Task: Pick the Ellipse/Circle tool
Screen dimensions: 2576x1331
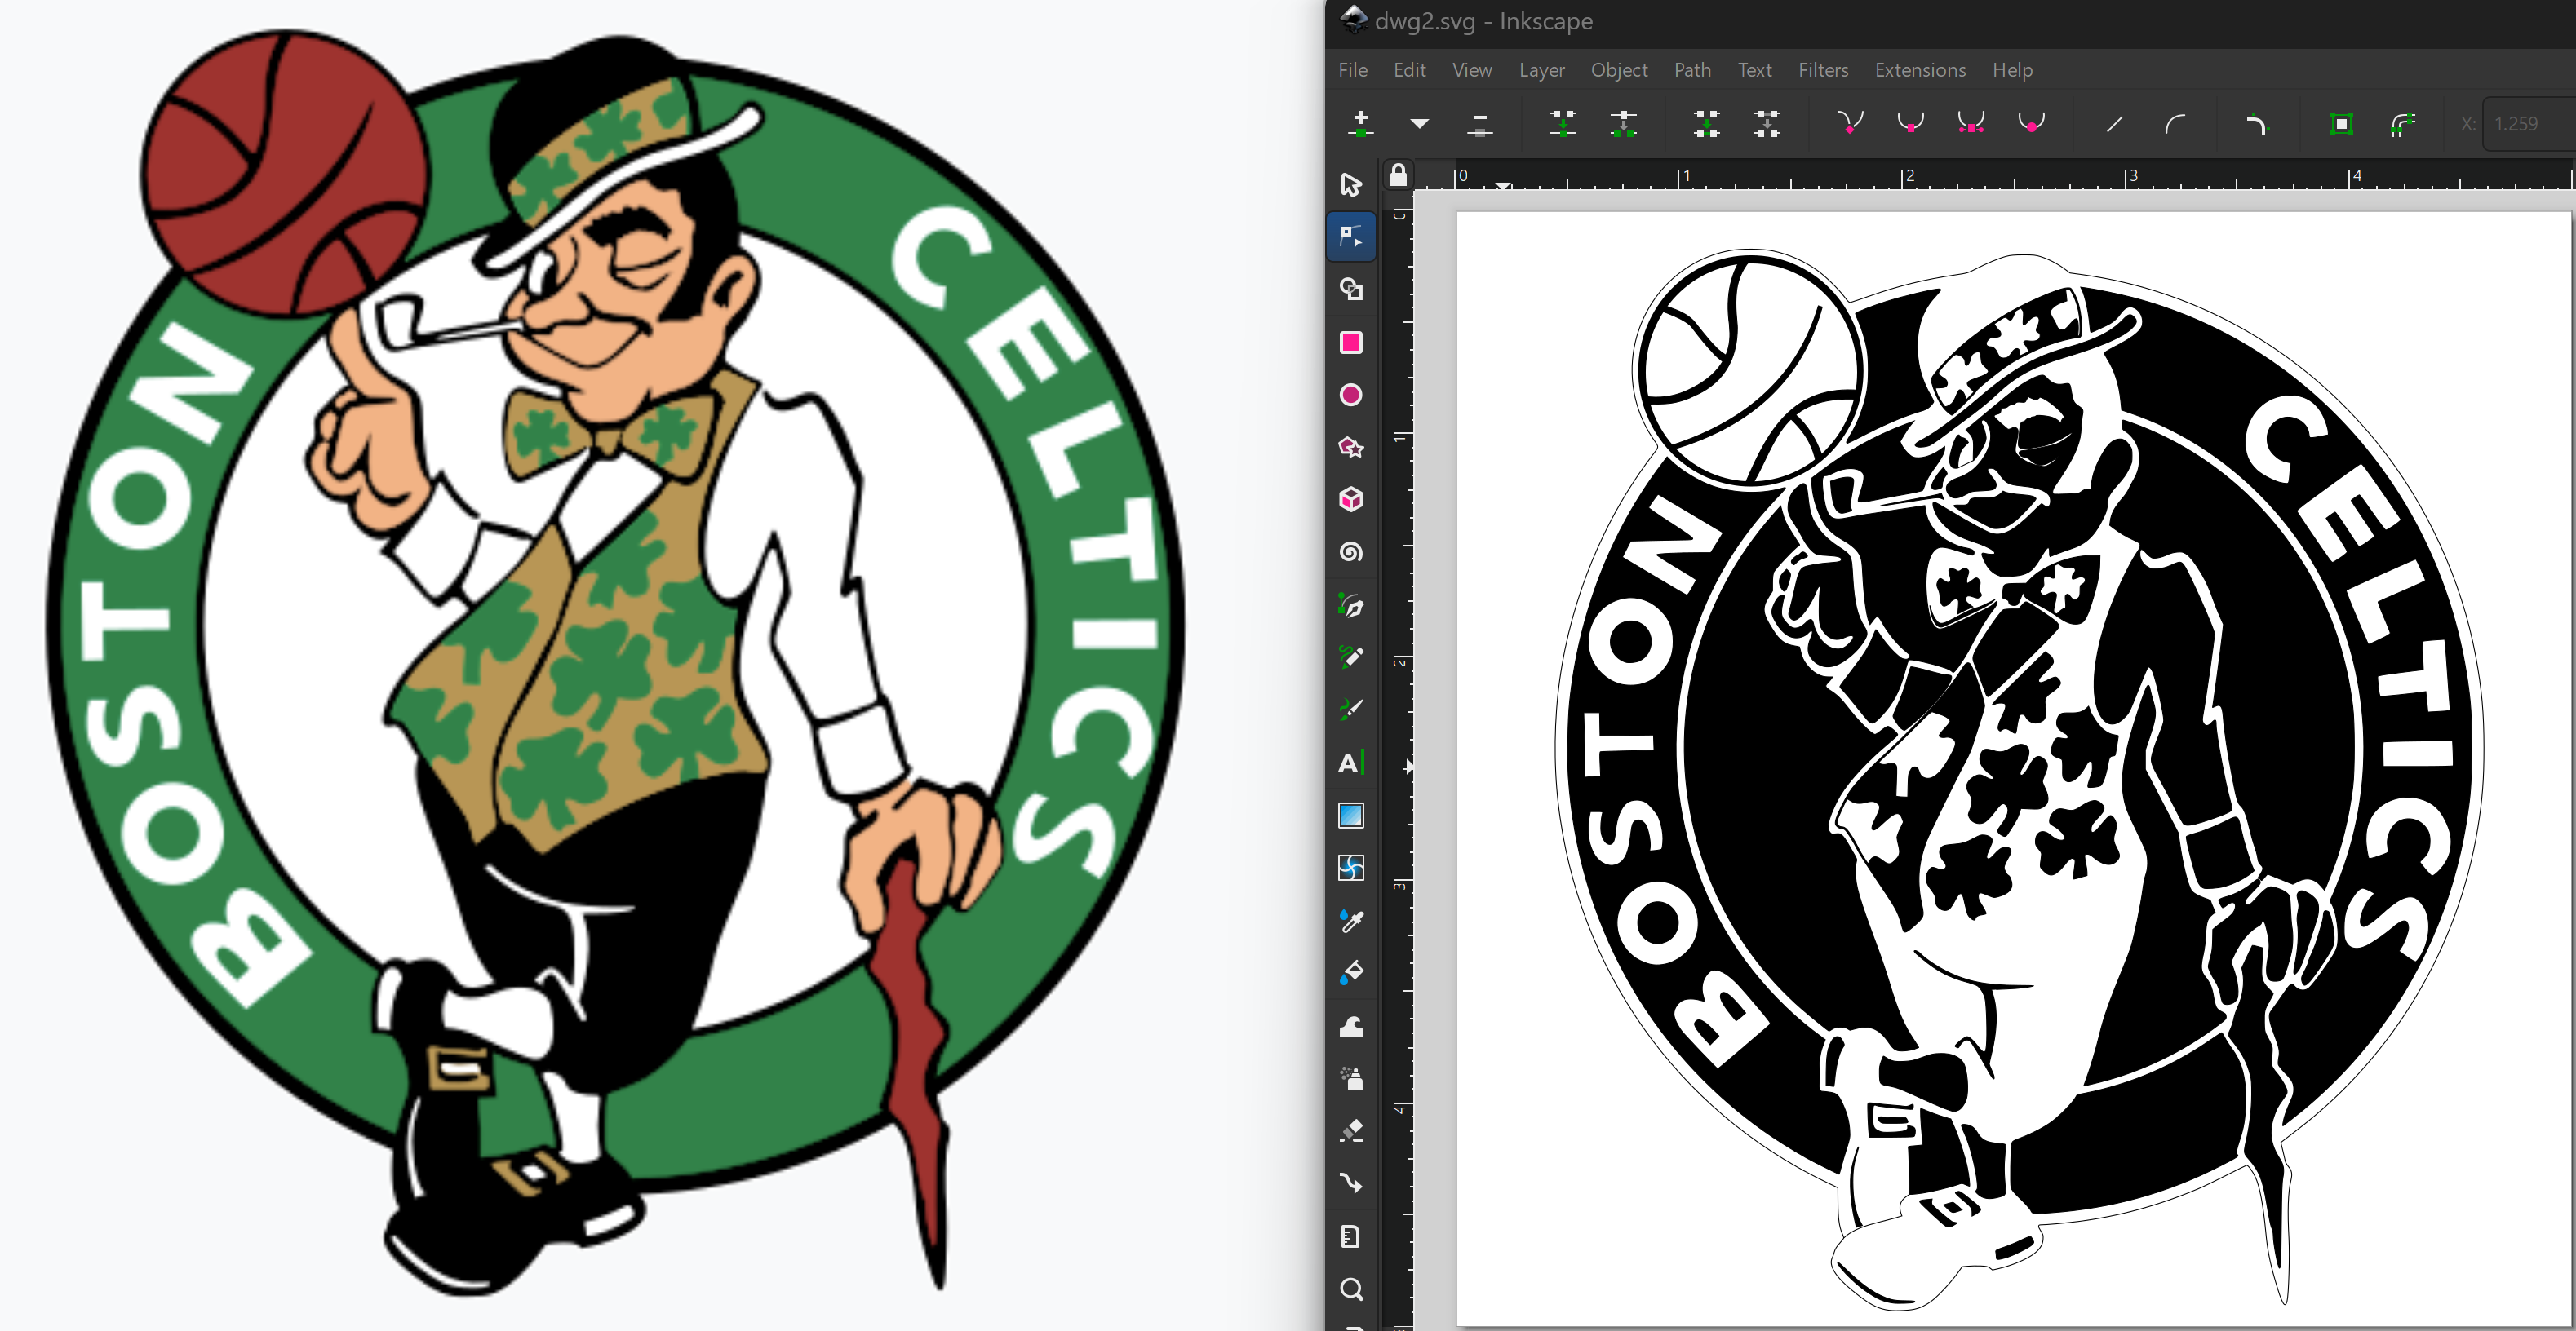Action: tap(1351, 395)
